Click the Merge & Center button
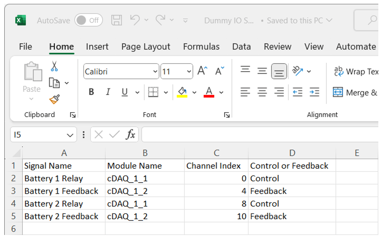386x243 pixels. click(355, 92)
